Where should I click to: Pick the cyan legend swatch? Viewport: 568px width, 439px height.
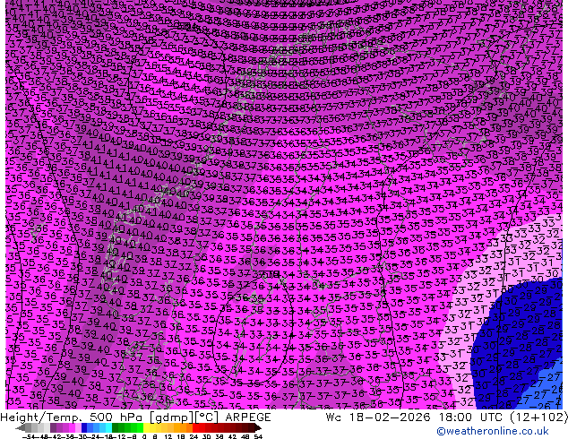pos(108,427)
